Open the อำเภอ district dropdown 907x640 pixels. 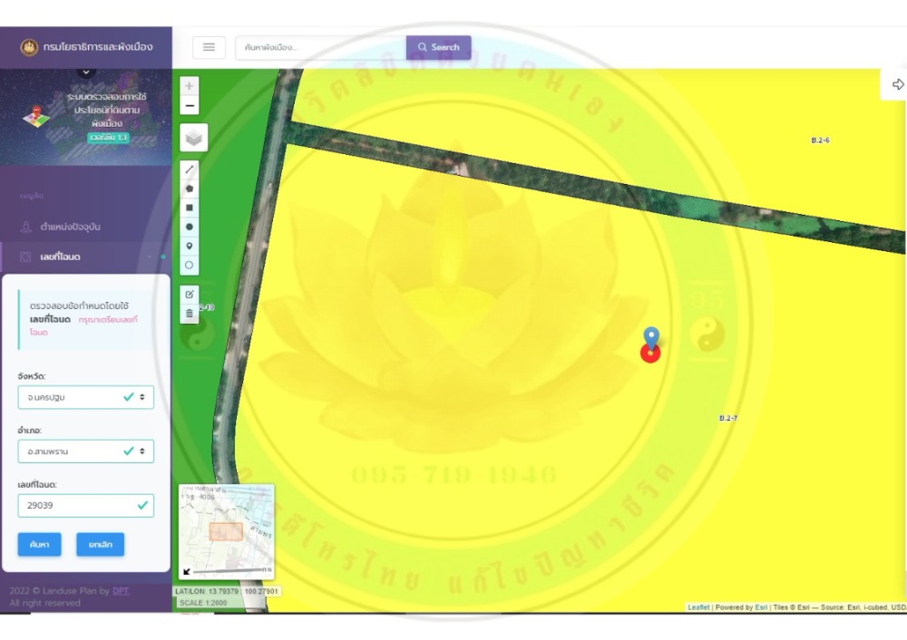click(85, 451)
